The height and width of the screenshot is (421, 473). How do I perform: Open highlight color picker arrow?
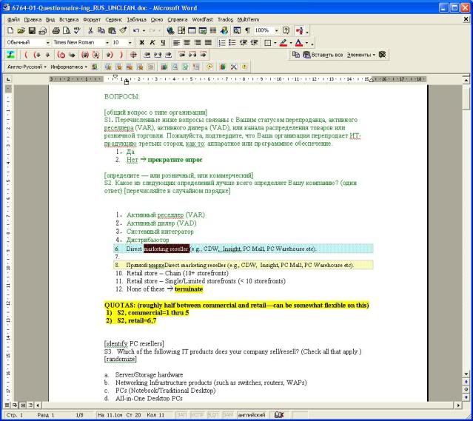tap(291, 43)
